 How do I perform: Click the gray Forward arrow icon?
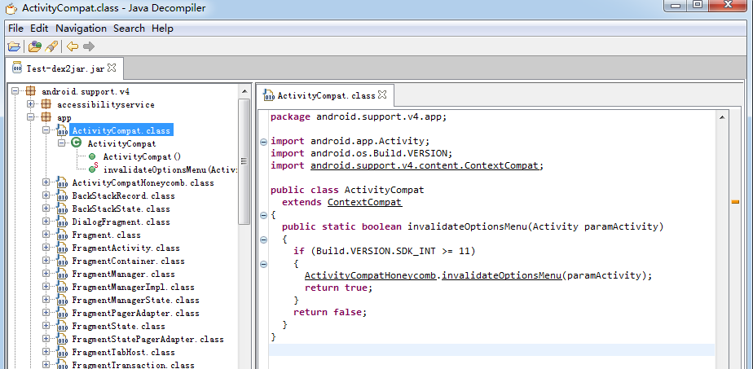click(x=89, y=46)
